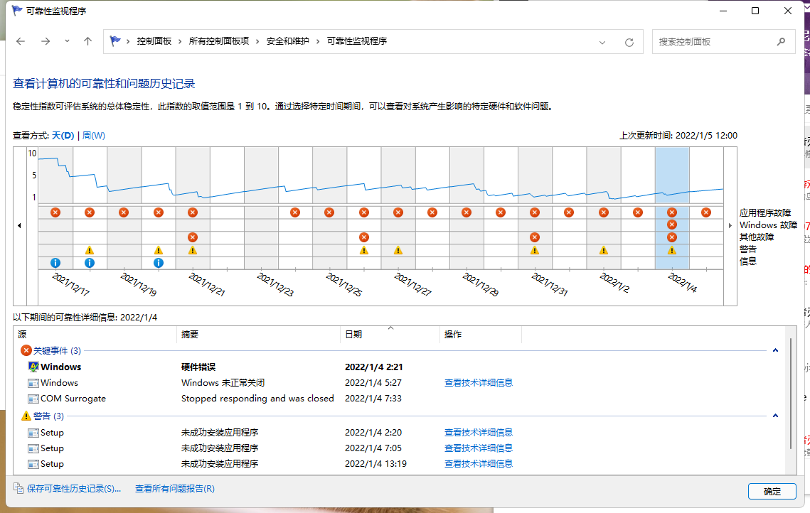Viewport: 810px width, 513px height.
Task: Select miscellaneous failure icon on 2021/12/31
Action: pyautogui.click(x=535, y=237)
